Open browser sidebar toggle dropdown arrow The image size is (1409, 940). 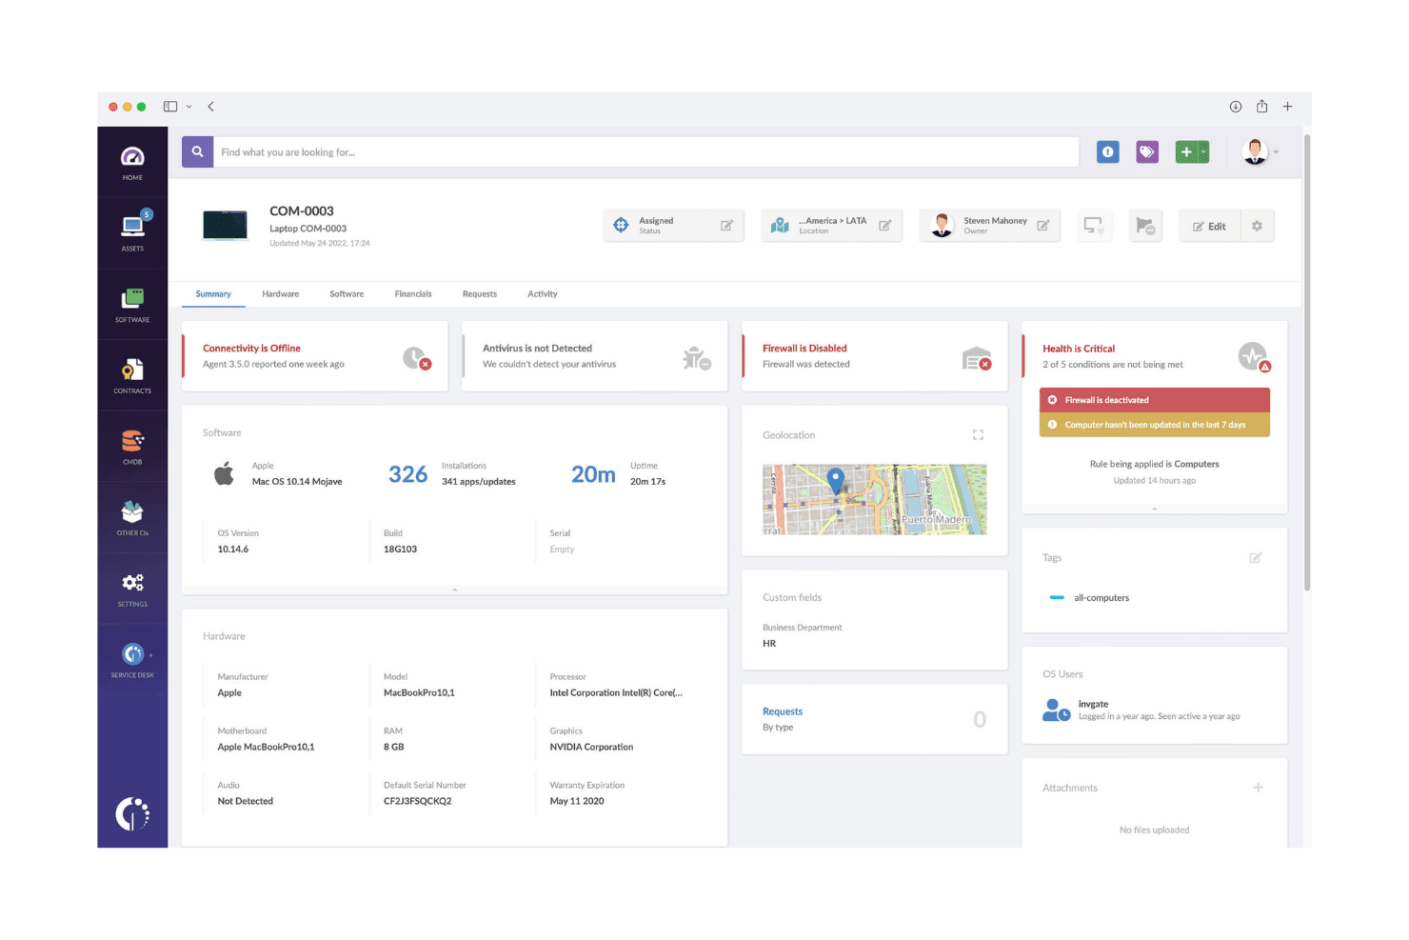tap(189, 107)
